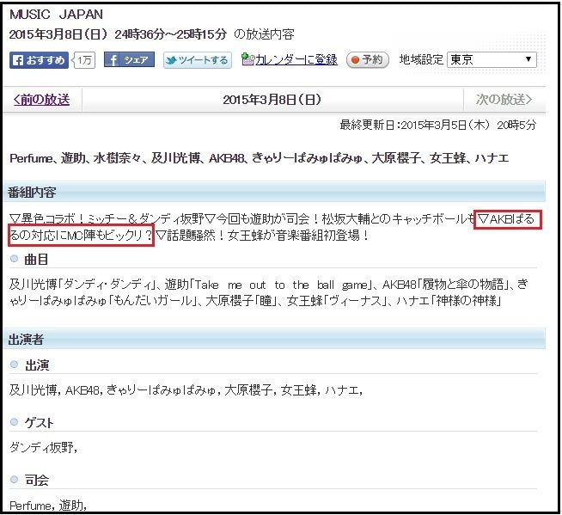The image size is (562, 515).
Task: Click the 最終更新日 timestamp text
Action: [x=438, y=126]
